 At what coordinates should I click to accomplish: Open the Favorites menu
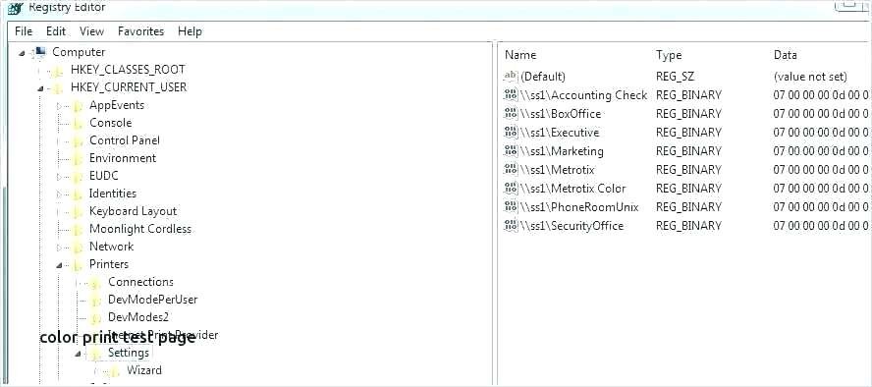140,31
